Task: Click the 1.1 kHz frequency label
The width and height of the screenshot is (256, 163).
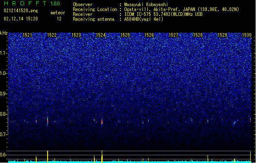Action: tap(4, 53)
